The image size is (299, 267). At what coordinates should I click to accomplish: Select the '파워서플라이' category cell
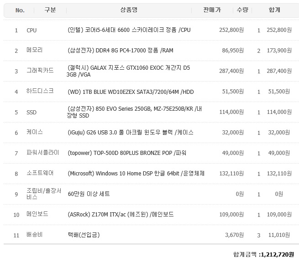[x=43, y=153]
